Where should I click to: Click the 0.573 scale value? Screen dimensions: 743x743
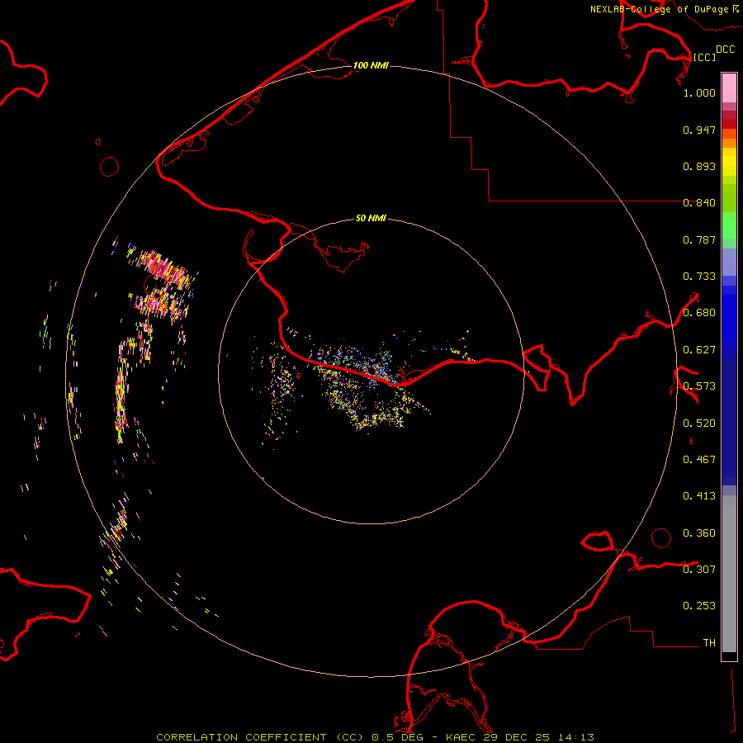[x=699, y=386]
